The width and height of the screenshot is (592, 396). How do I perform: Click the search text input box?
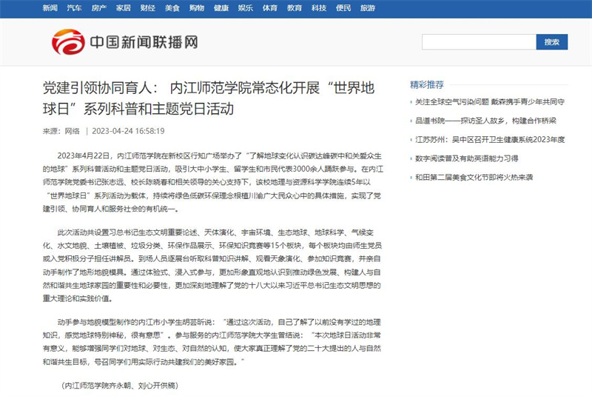[478, 42]
